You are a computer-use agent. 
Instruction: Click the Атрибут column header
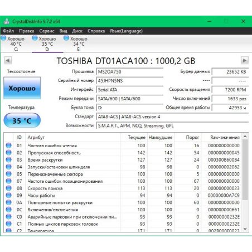pyautogui.click(x=72, y=137)
